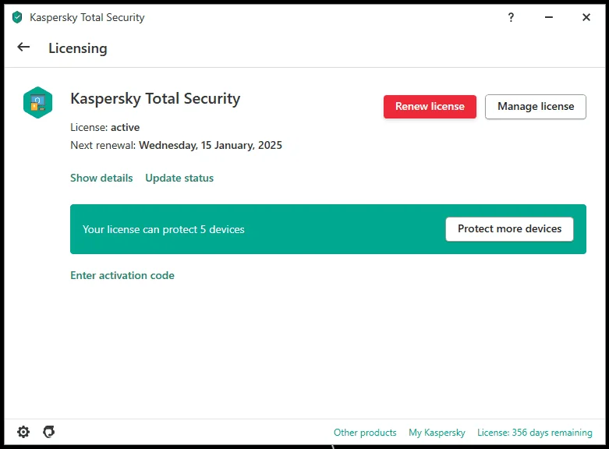609x449 pixels.
Task: Click the Next renewal date text
Action: (x=176, y=145)
